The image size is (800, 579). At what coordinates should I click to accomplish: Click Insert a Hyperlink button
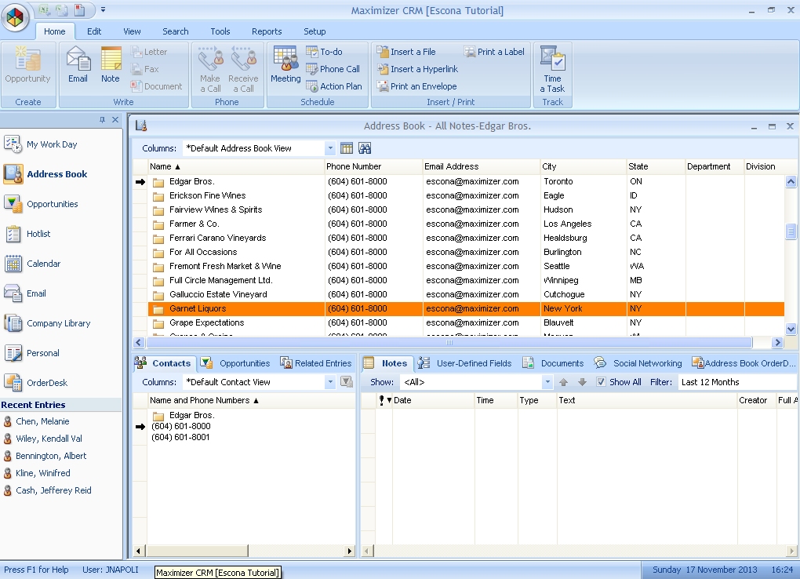416,69
